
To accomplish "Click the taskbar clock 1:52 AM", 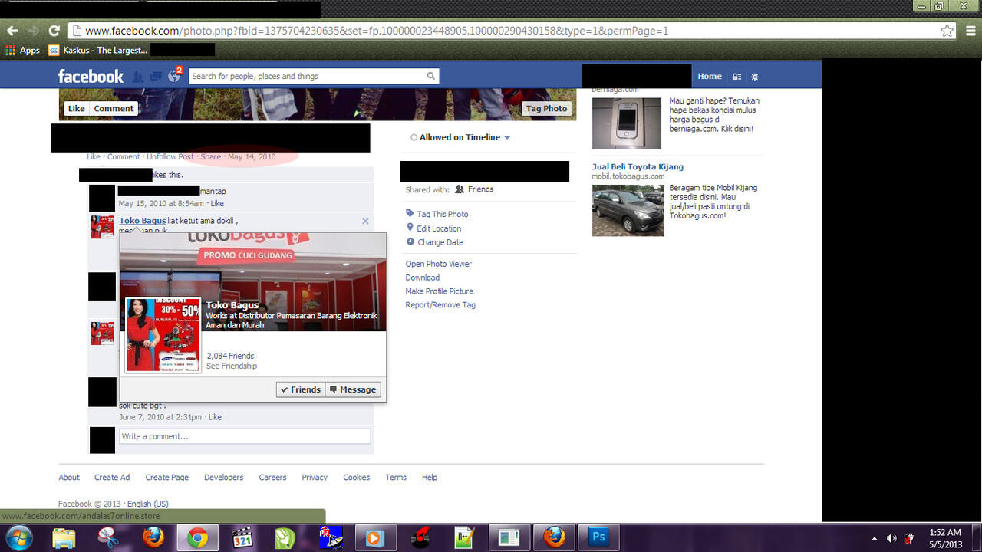I will pyautogui.click(x=944, y=532).
